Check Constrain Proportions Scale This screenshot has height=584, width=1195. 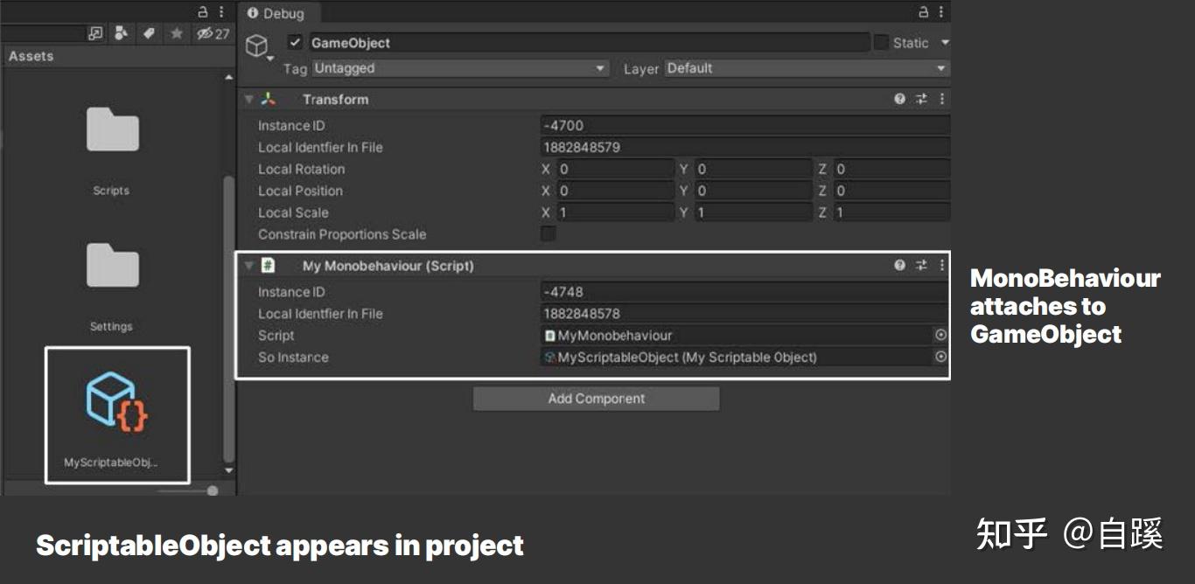(547, 234)
